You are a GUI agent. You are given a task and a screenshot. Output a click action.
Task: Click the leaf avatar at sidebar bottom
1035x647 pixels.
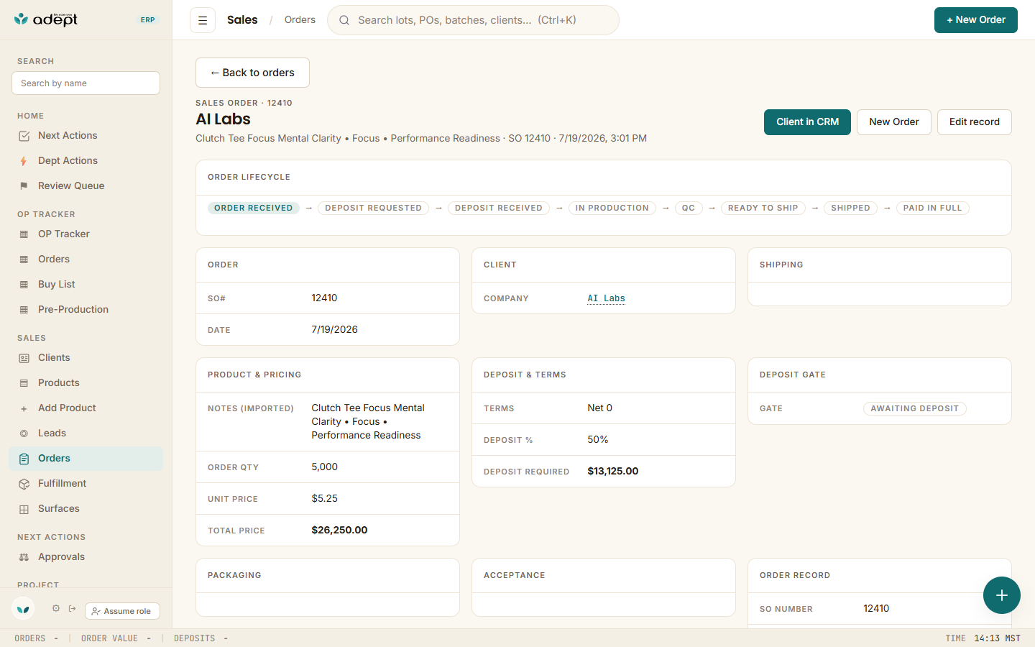point(23,609)
